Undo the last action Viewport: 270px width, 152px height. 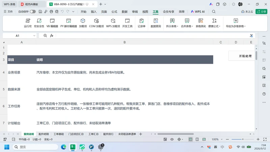point(62,11)
